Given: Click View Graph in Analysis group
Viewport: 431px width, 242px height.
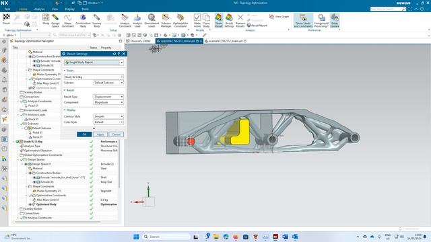Looking at the screenshot, I should tap(279, 17).
